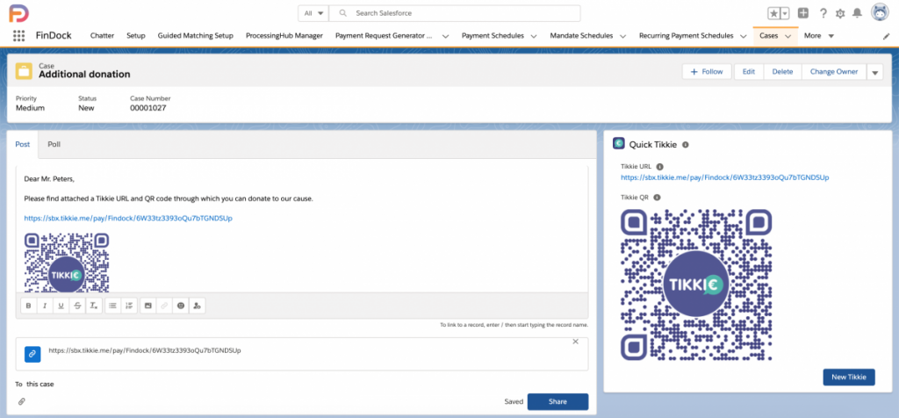Screen dimensions: 899x418
Task: Insert an emoji into the post
Action: tap(181, 306)
